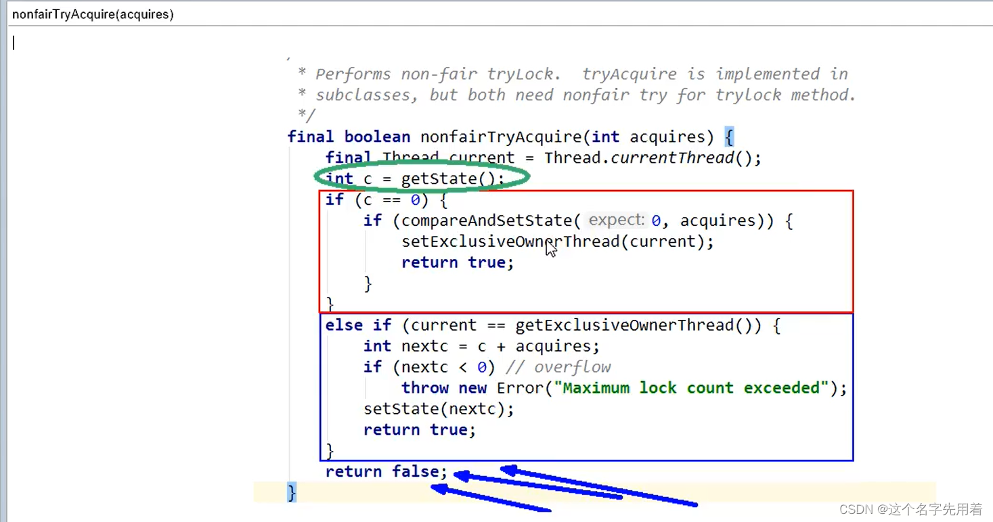Click the compareAndSetState call line
The height and width of the screenshot is (522, 993).
tap(578, 221)
